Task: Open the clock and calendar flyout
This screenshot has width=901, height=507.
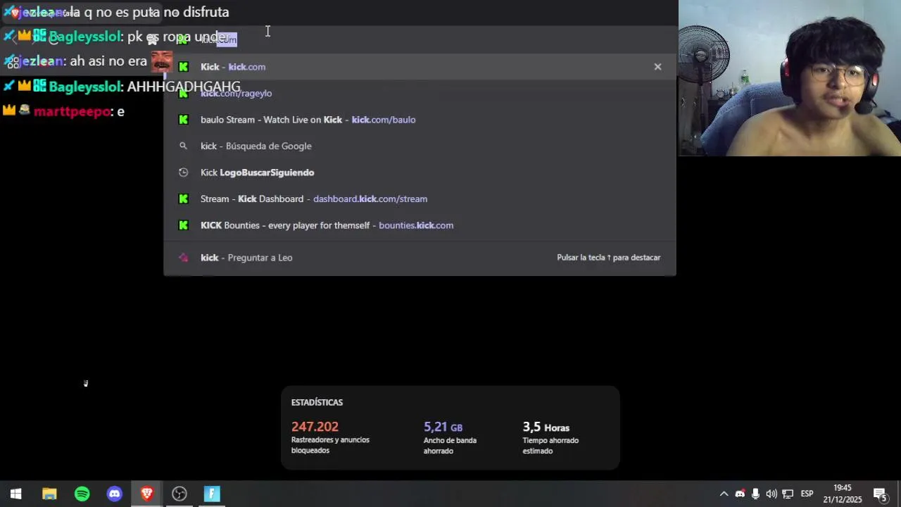Action: click(x=843, y=494)
